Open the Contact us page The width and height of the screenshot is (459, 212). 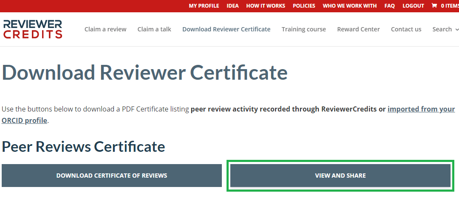tap(406, 29)
